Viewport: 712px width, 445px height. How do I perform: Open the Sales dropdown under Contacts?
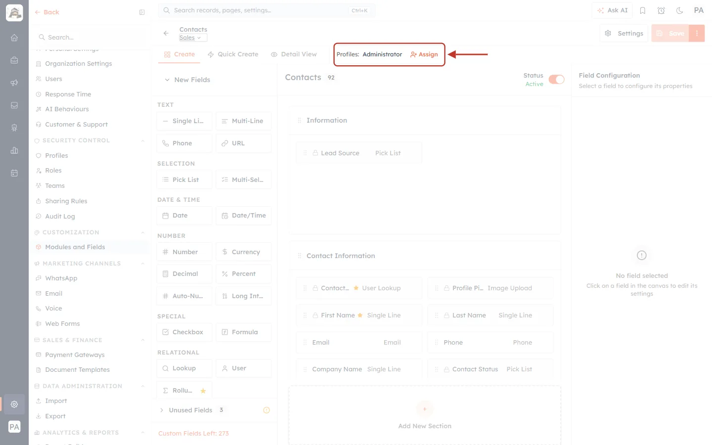[193, 38]
